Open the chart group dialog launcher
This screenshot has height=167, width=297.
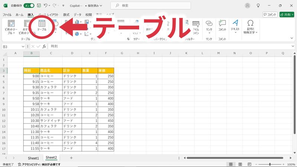click(128, 39)
